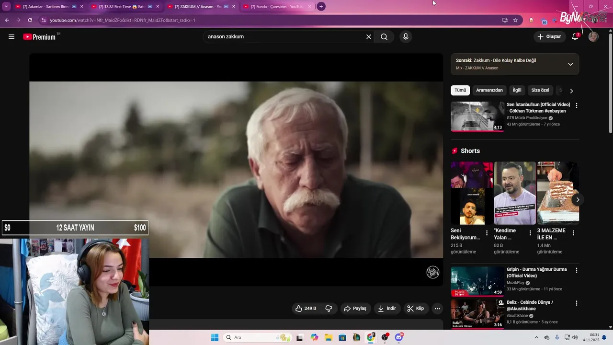Open File Explorer from taskbar
Viewport: 613px width, 345px height.
(329, 337)
